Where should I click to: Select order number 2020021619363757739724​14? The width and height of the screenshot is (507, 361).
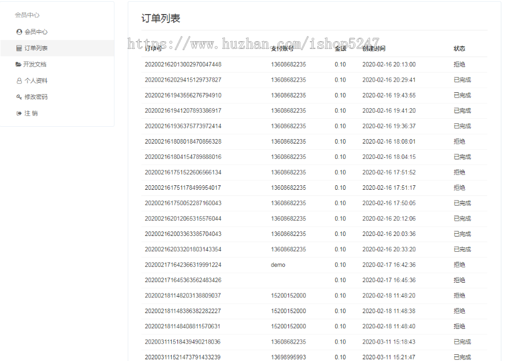click(x=183, y=126)
